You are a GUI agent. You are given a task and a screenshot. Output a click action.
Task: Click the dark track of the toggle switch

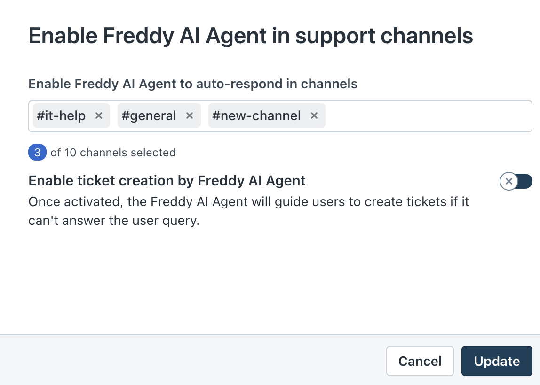525,181
